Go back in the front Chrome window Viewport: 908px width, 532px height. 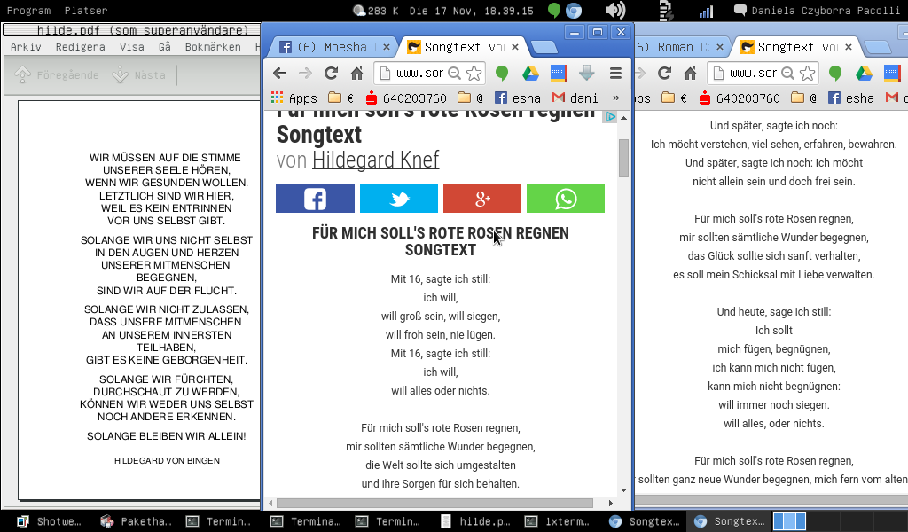(x=279, y=73)
